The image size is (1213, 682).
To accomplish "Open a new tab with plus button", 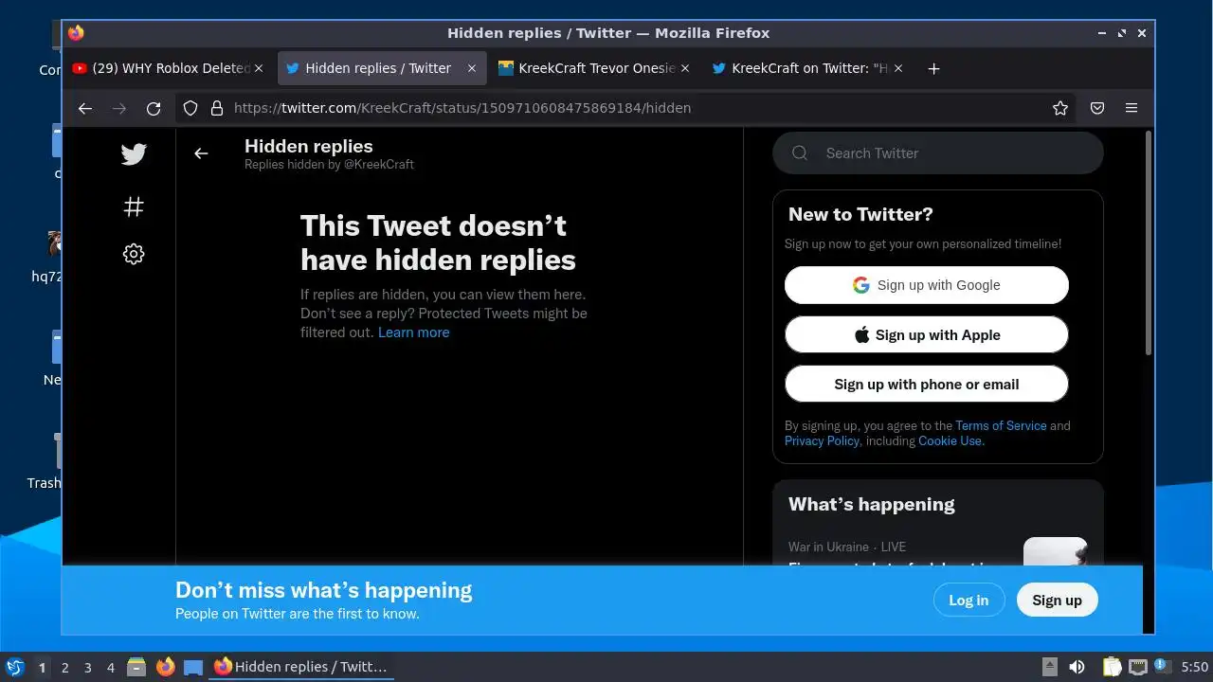I will pyautogui.click(x=933, y=68).
